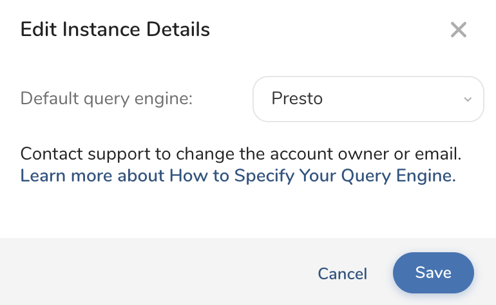Viewport: 496px width, 305px height.
Task: Click the small down arrow beside Presto
Action: (468, 99)
